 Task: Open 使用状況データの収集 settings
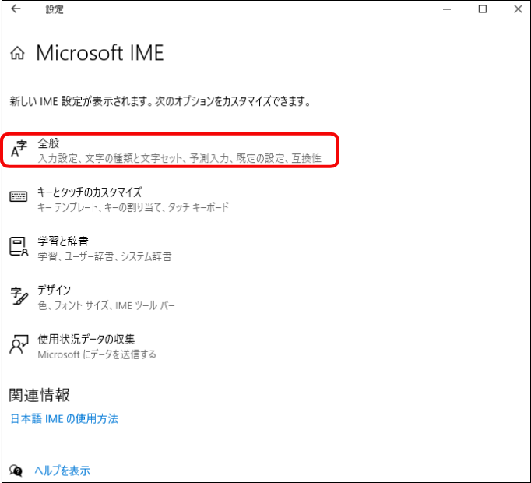pos(83,347)
